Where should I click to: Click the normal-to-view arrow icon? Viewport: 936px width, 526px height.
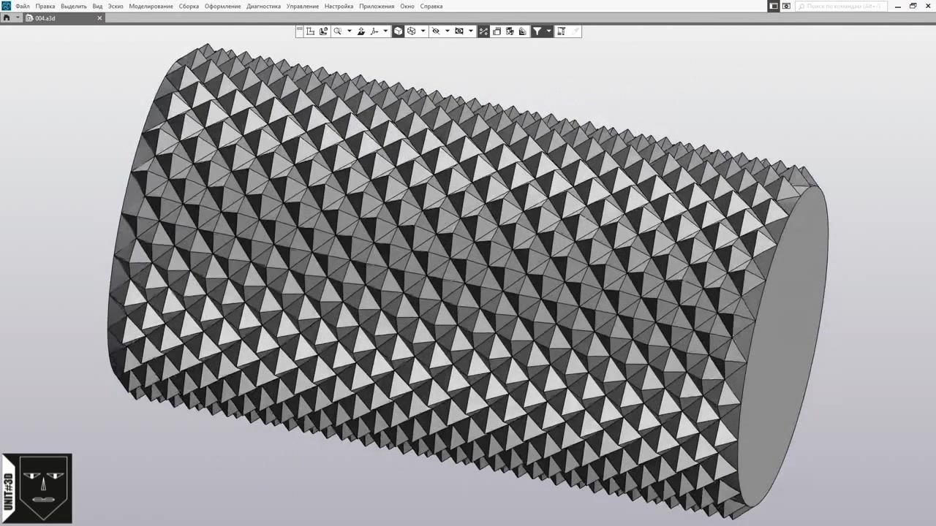[x=361, y=31]
